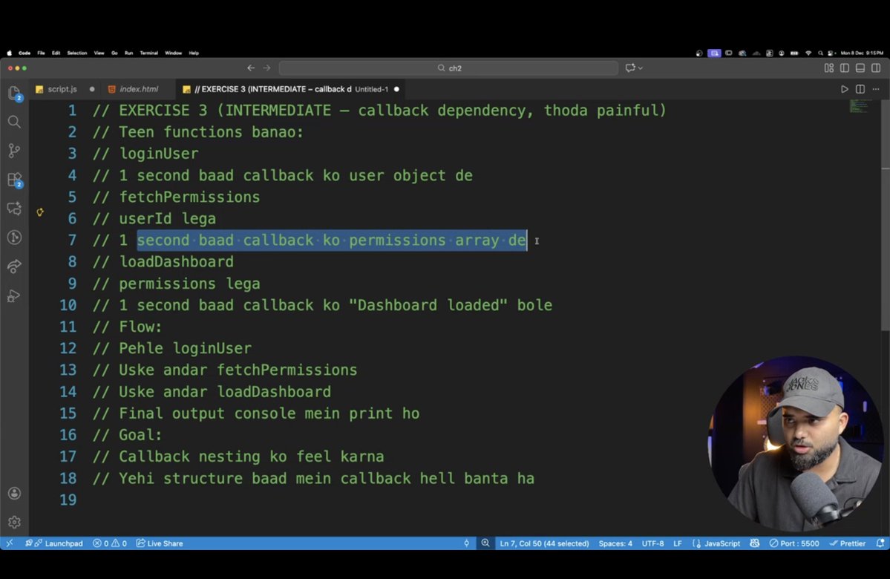This screenshot has width=890, height=579.
Task: Click the editor minimap preview
Action: pyautogui.click(x=860, y=106)
